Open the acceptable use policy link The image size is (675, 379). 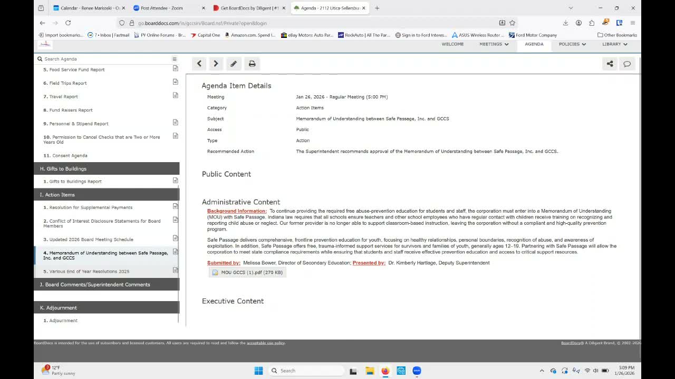click(x=266, y=343)
